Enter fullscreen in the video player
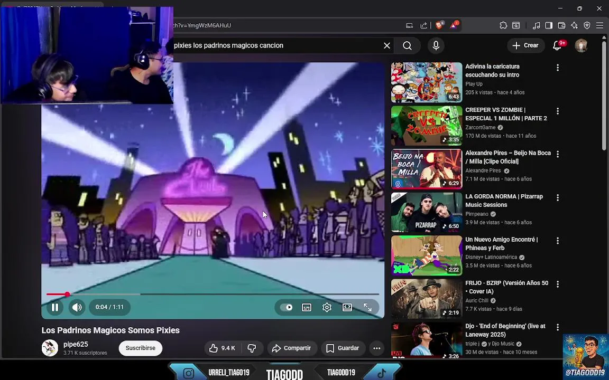Image resolution: width=609 pixels, height=380 pixels. coord(367,308)
